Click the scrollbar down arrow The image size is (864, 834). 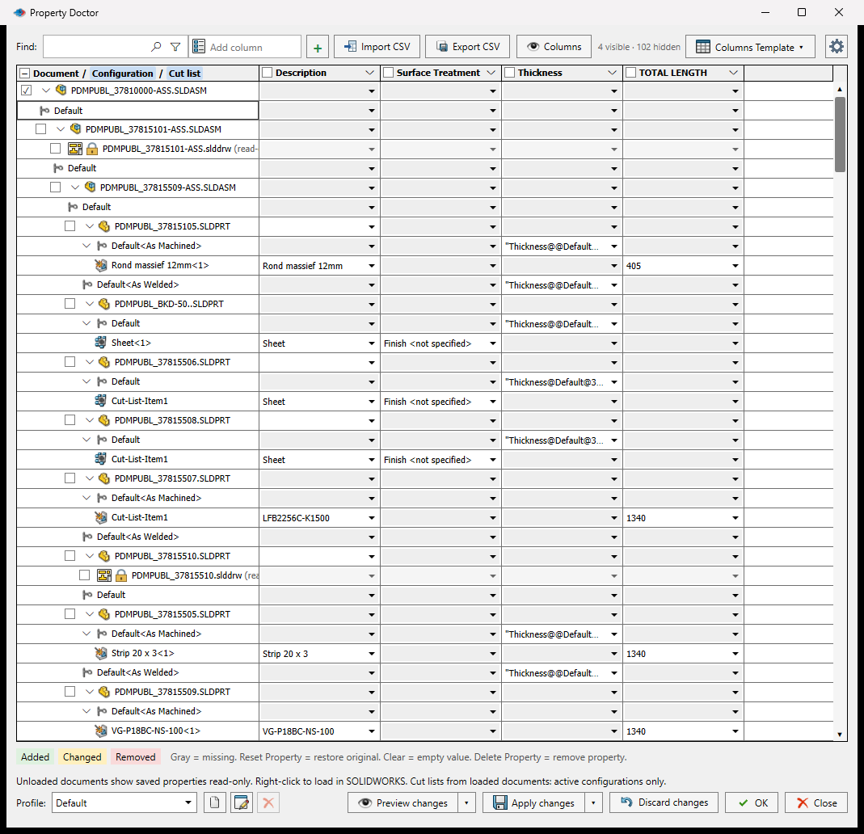[840, 734]
